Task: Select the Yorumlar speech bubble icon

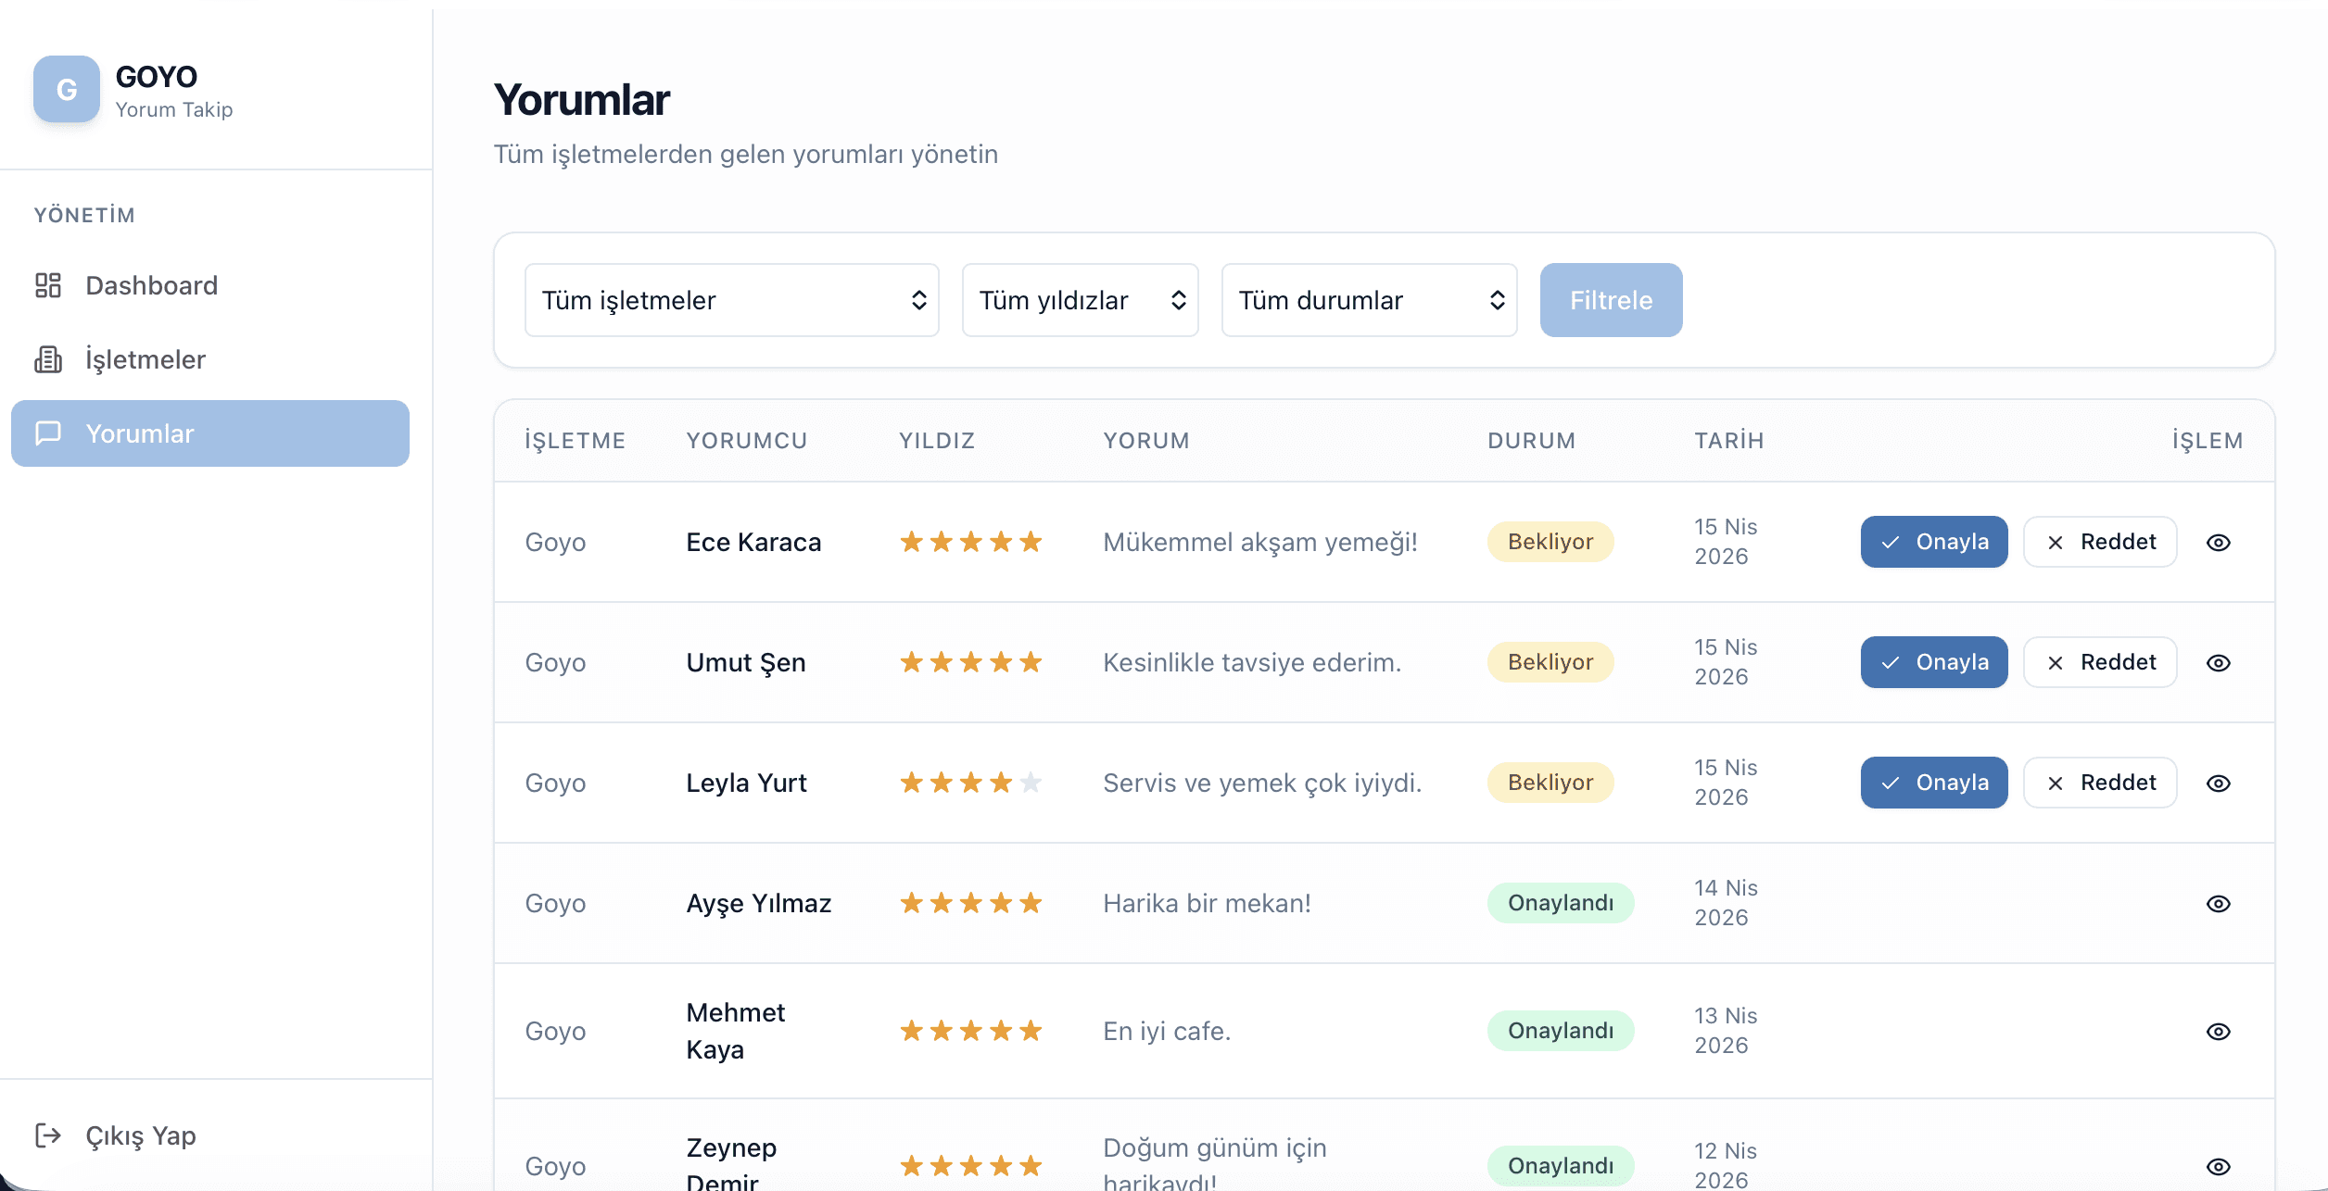Action: (x=48, y=433)
